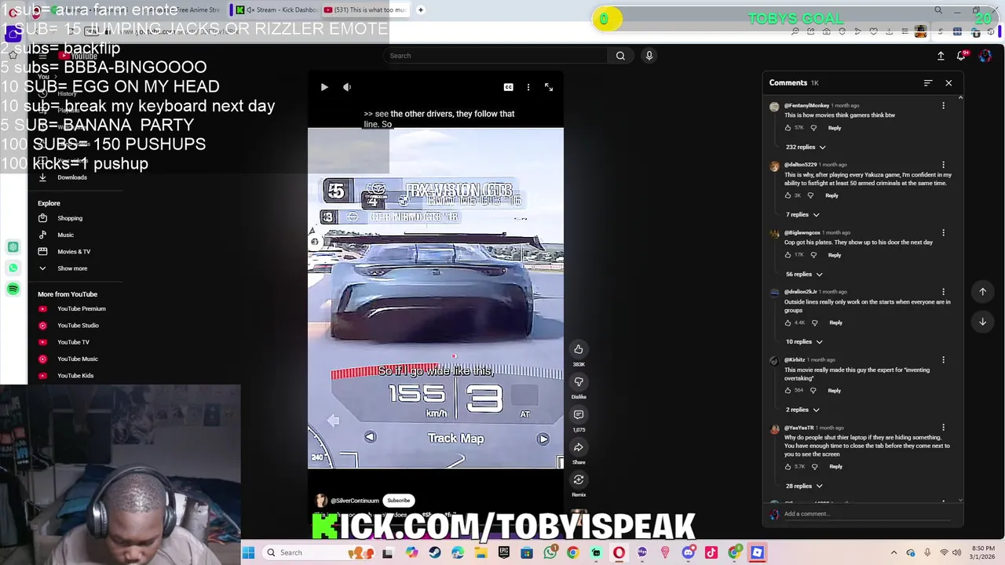Play the paused Shorts video
The image size is (1005, 565).
(x=324, y=87)
